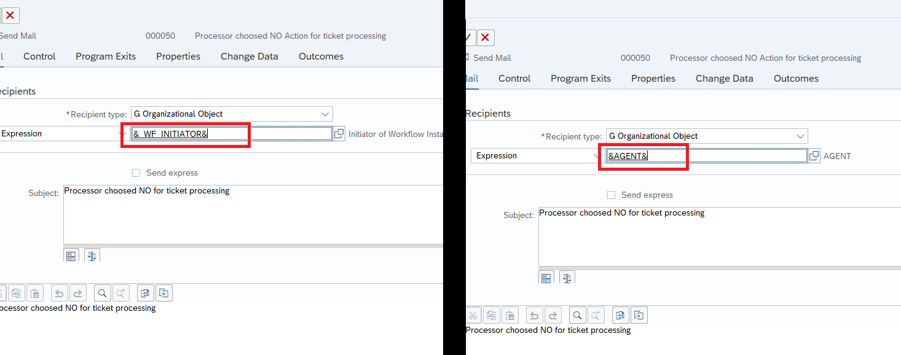Switch to the Program Exits tab
Screen dimensions: 901x355
tap(105, 56)
